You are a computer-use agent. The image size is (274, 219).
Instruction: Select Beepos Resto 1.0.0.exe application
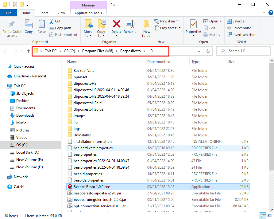click(158, 187)
